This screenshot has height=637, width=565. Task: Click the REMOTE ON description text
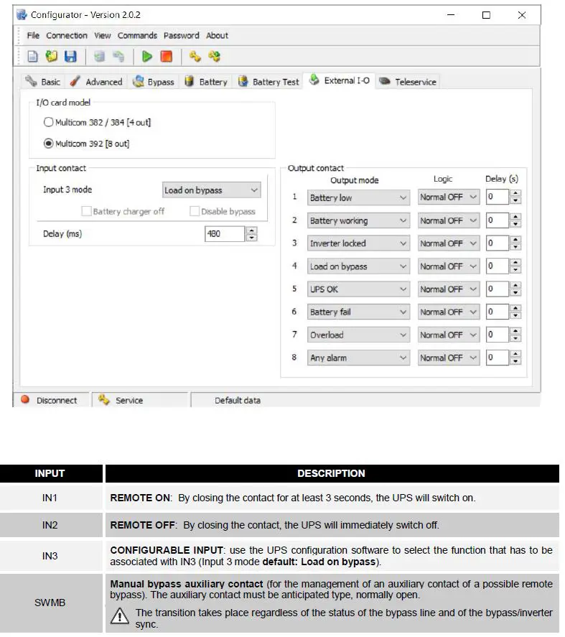coord(292,498)
